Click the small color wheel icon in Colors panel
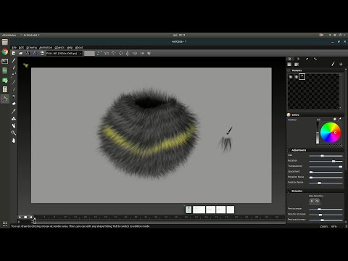The width and height of the screenshot is (348, 261). (x=335, y=119)
